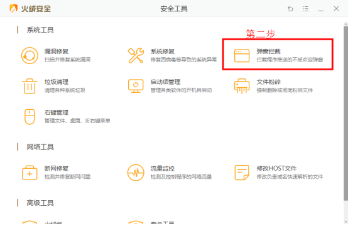Open the 修改HOST文件 note icon
Screen dimensions: 348x229
[x=242, y=173]
